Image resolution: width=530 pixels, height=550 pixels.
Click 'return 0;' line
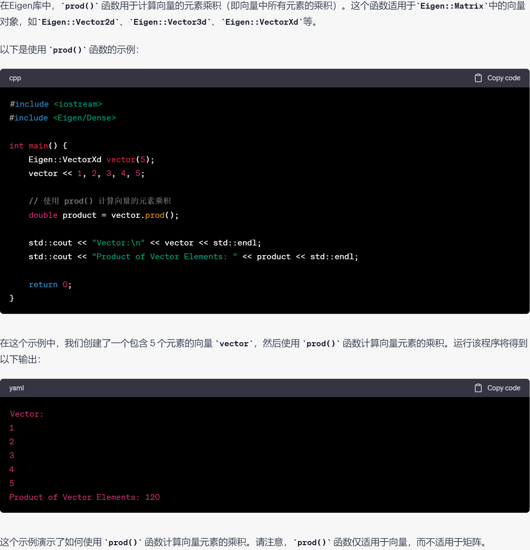click(x=50, y=285)
